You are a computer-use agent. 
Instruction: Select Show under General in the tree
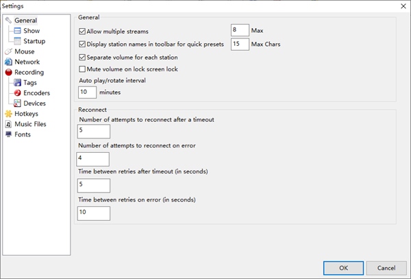[32, 31]
